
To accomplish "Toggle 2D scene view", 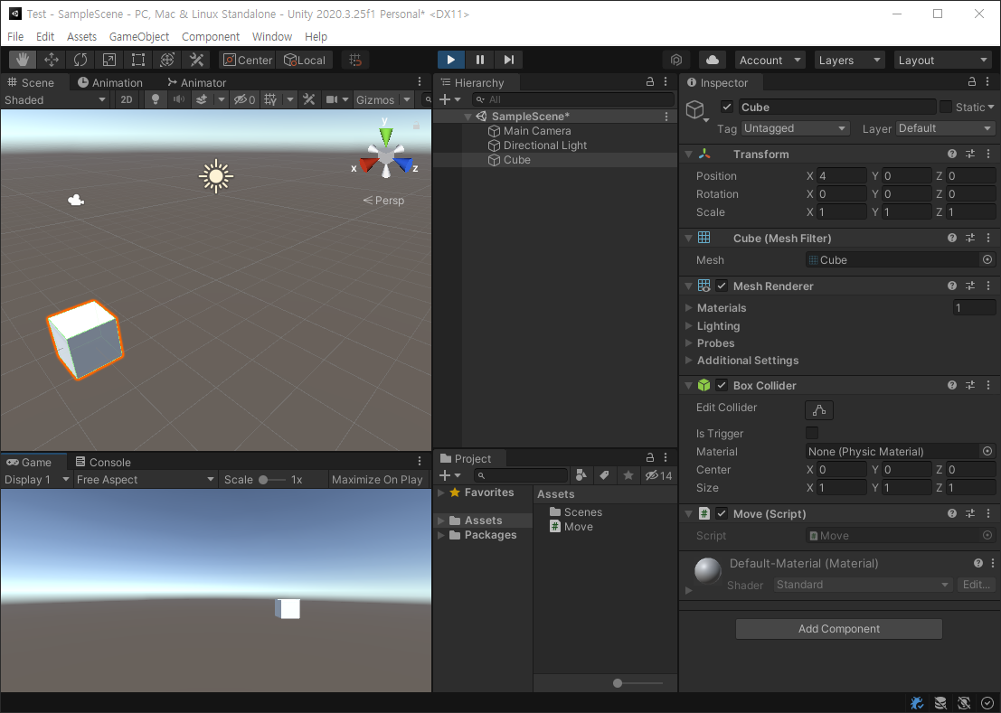I will 127,99.
